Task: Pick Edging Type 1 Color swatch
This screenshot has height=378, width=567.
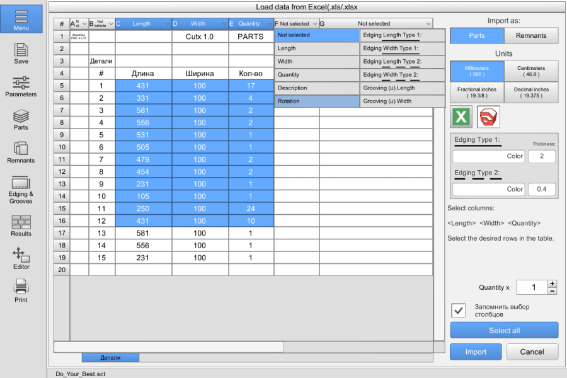Action: [488, 156]
